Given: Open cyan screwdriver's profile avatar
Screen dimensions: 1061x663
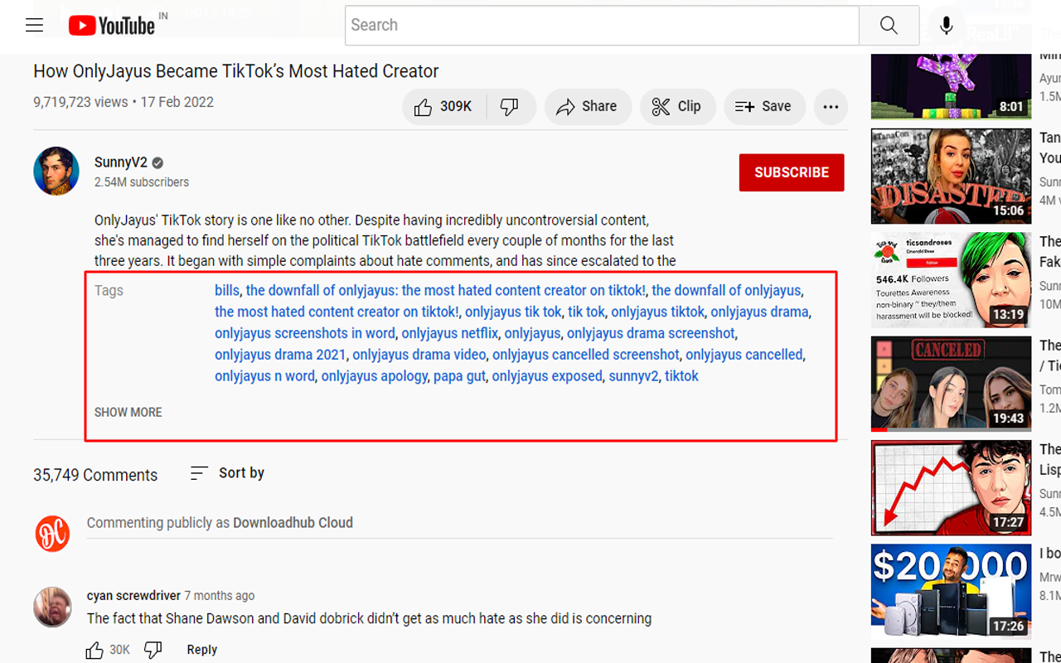Looking at the screenshot, I should click(52, 607).
